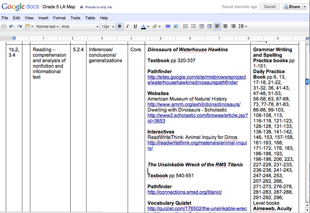Open the quizlet.com unsinkable-wreck link
Viewport: 310px width, 213px height.
(197, 209)
